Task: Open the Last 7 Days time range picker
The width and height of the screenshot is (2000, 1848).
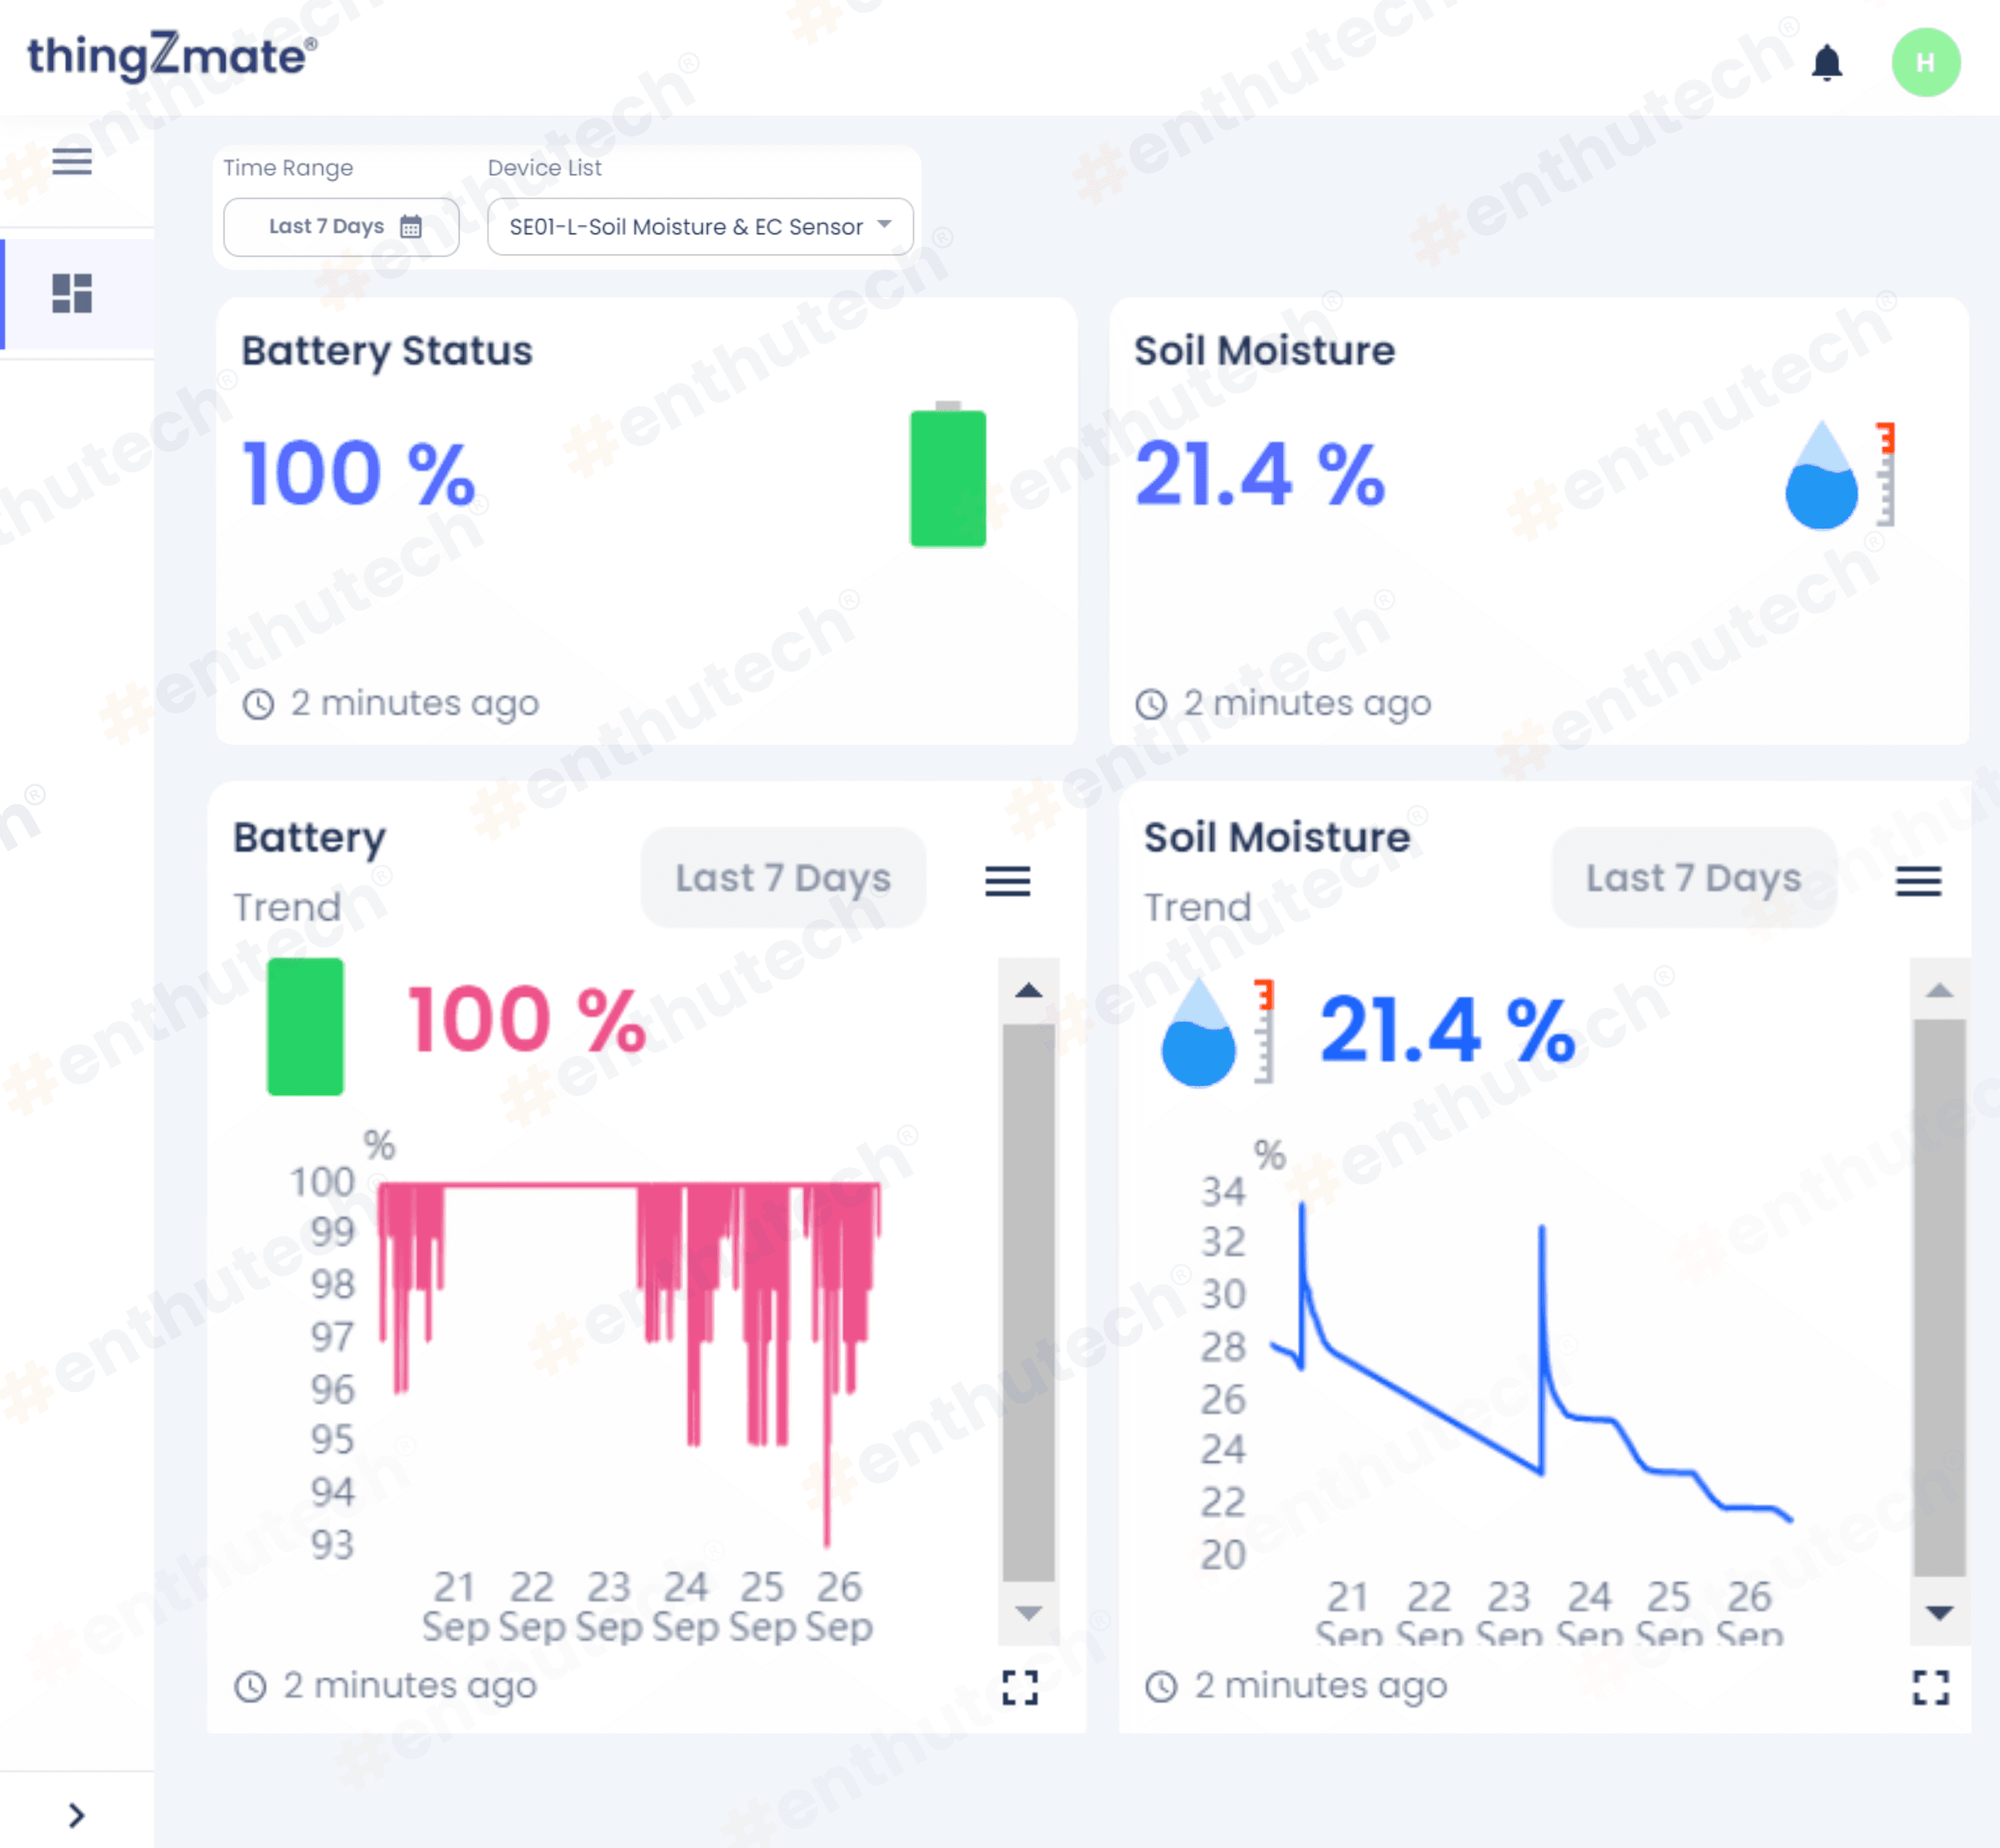Action: 341,227
